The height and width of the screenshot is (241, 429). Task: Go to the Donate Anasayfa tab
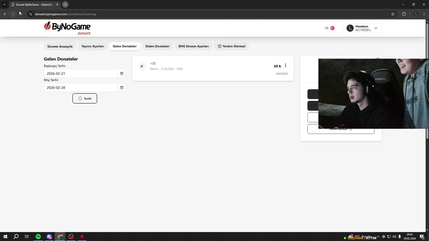60,46
